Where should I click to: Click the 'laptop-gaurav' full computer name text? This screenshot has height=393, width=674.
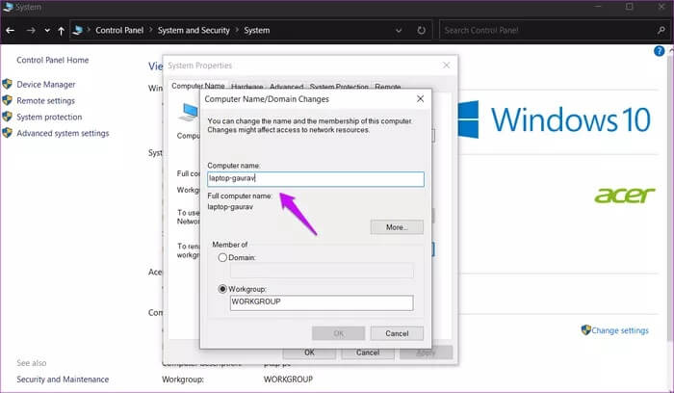point(230,207)
